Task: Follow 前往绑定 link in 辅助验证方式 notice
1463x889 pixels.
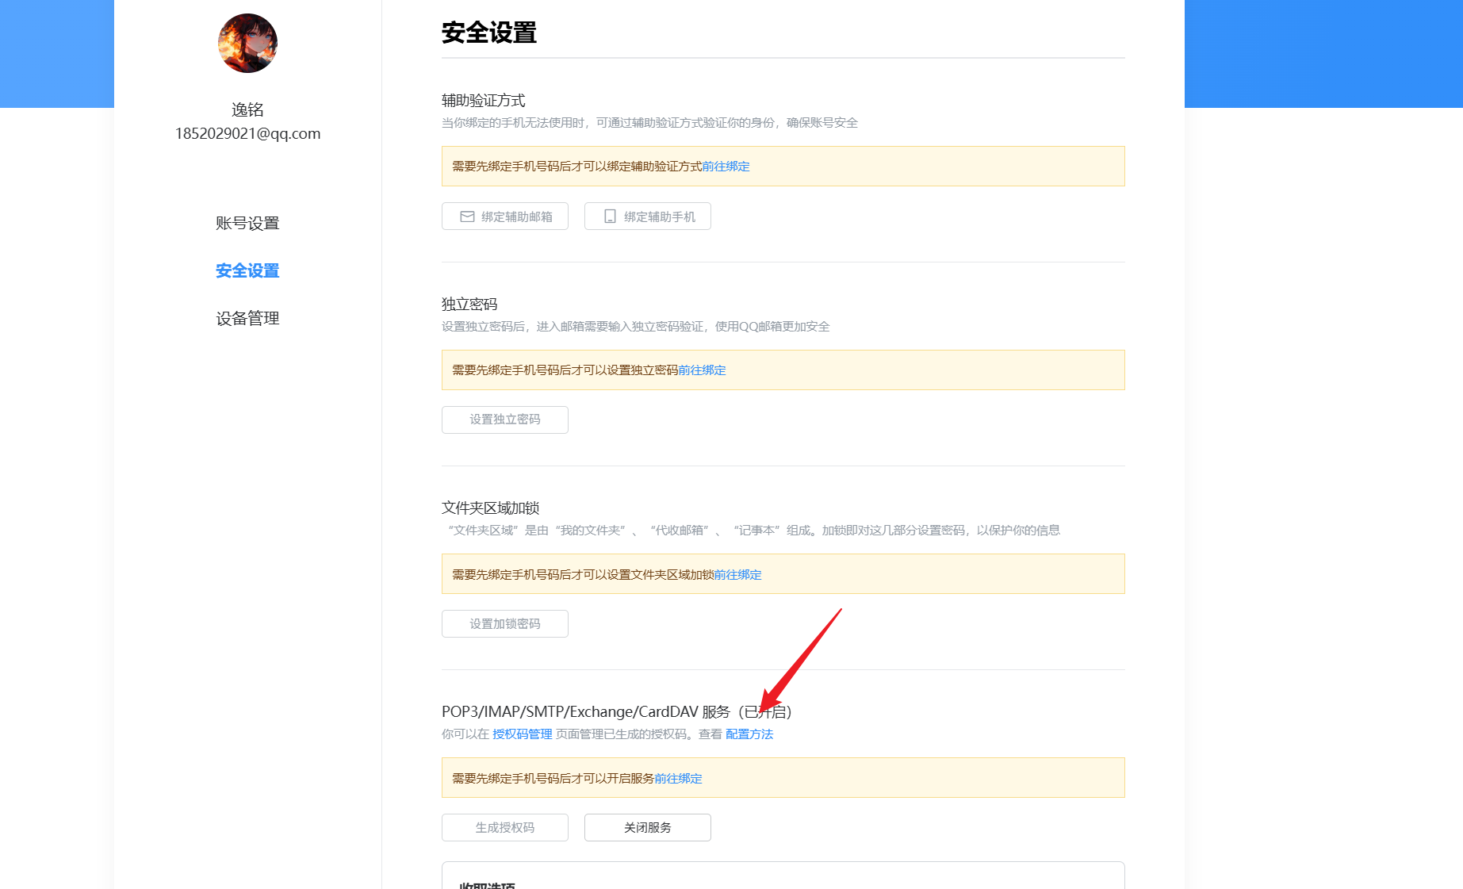Action: [x=726, y=167]
